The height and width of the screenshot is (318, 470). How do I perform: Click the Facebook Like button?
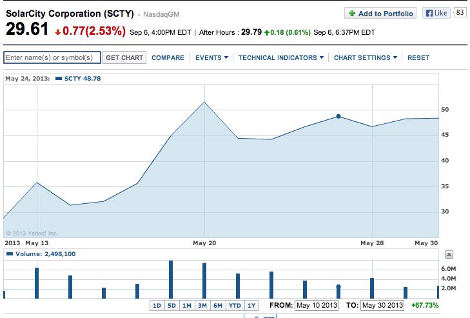click(436, 13)
